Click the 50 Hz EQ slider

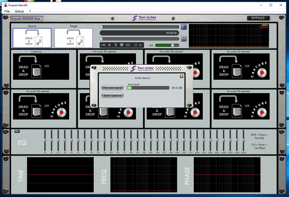click(71, 140)
